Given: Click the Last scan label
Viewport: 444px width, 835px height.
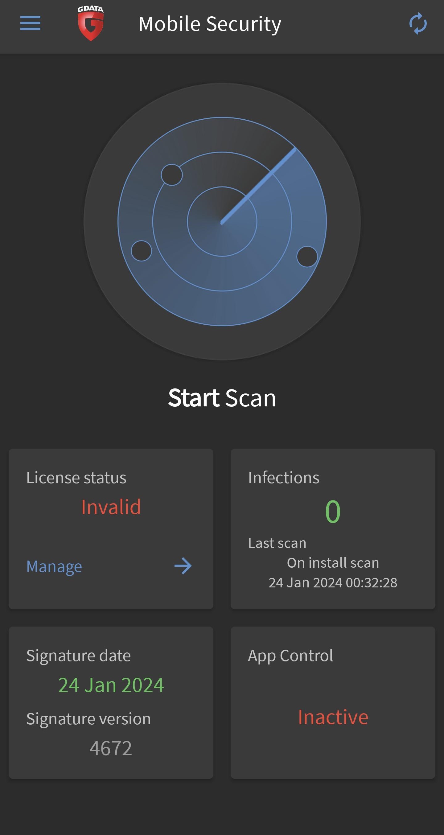Looking at the screenshot, I should tap(277, 543).
